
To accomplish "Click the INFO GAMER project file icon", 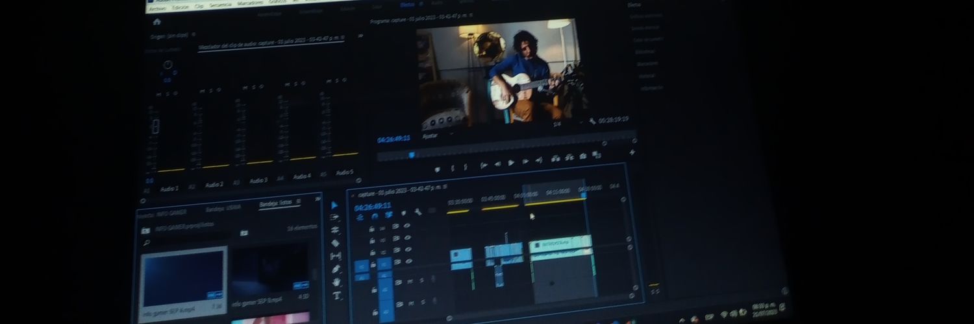I will click(145, 231).
